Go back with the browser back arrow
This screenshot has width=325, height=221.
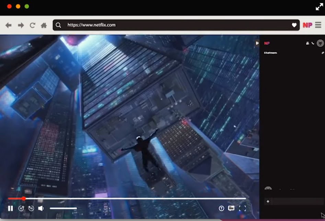click(8, 25)
